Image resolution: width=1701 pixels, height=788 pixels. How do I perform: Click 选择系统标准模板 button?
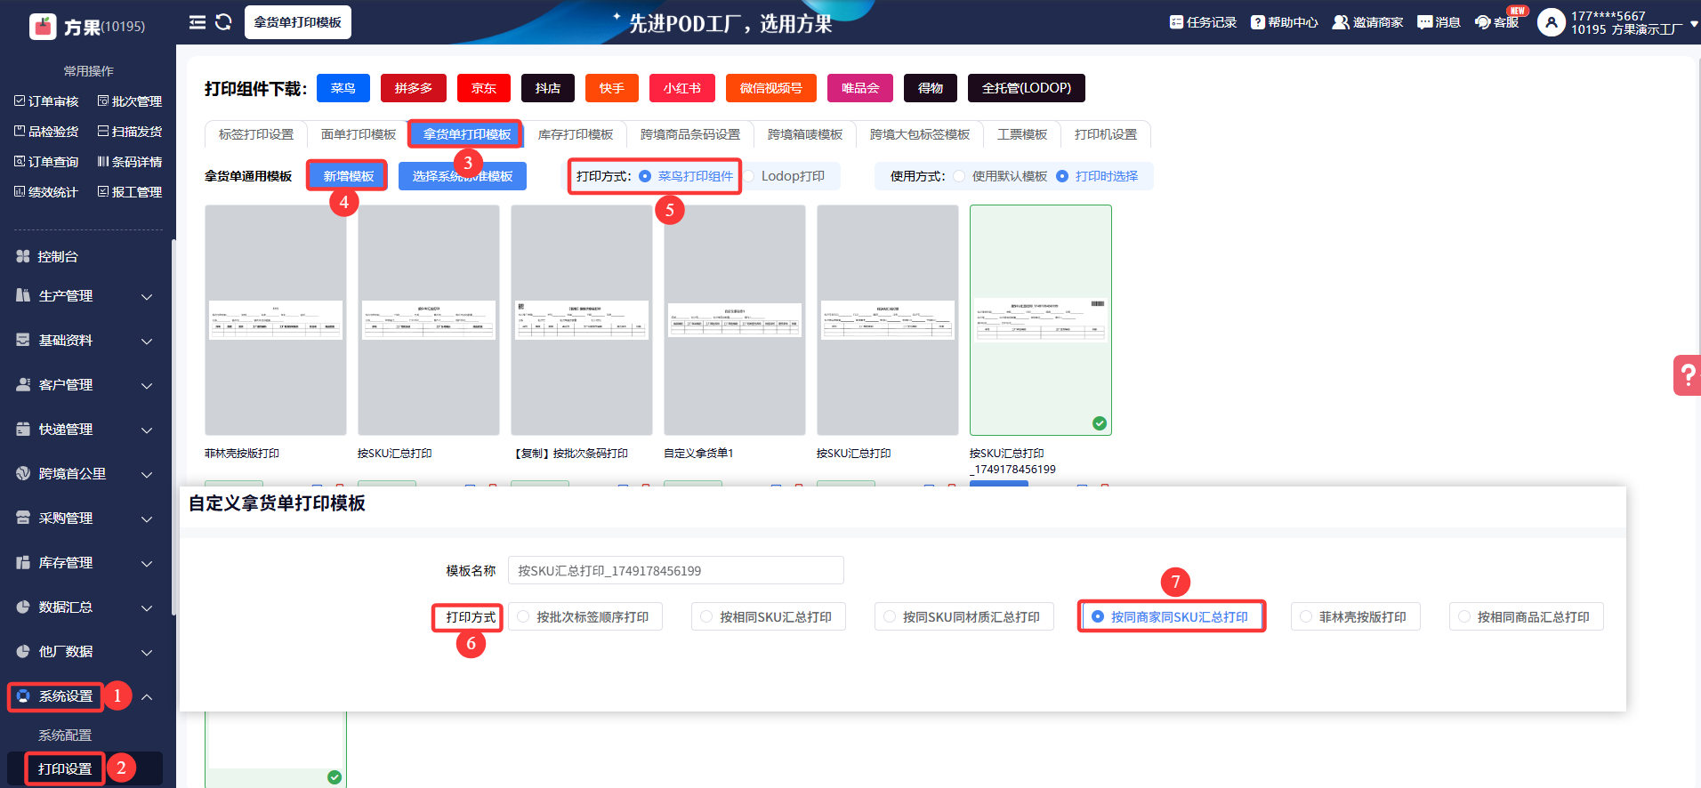coord(463,176)
